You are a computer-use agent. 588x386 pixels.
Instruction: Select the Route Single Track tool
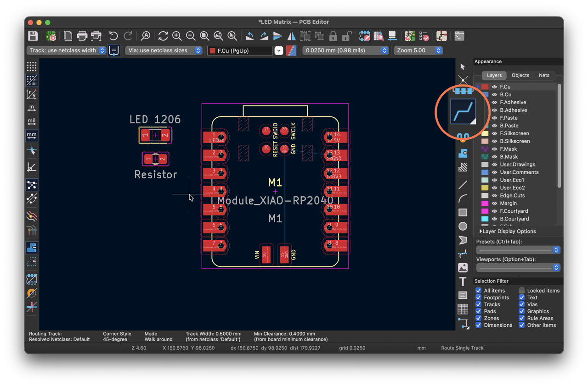[463, 111]
